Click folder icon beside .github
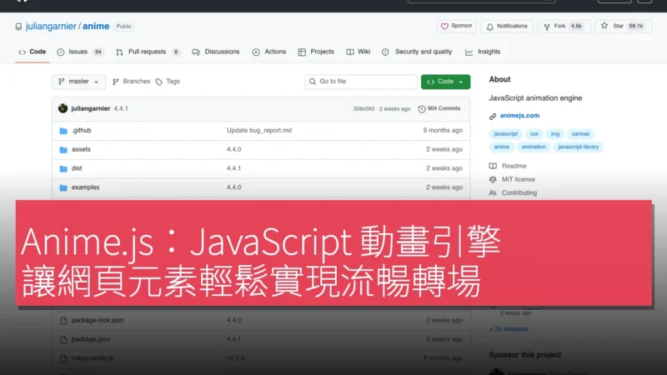This screenshot has height=375, width=667. tap(63, 131)
